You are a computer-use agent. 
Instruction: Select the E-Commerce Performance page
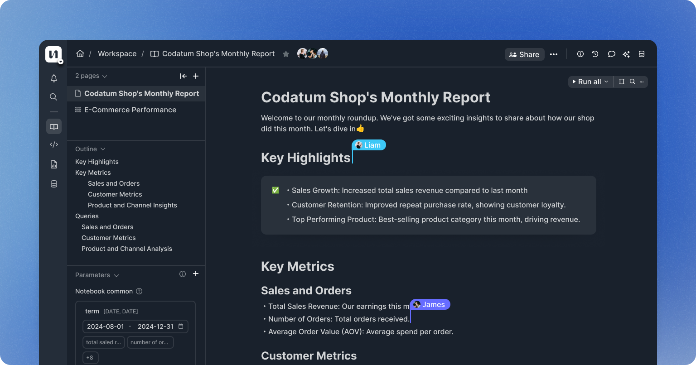130,110
